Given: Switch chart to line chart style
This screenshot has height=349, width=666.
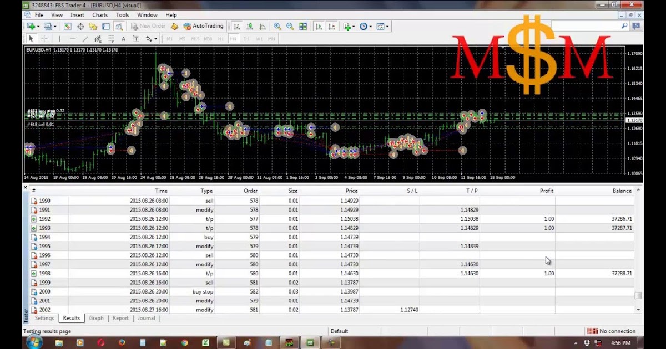Looking at the screenshot, I should click(x=263, y=27).
